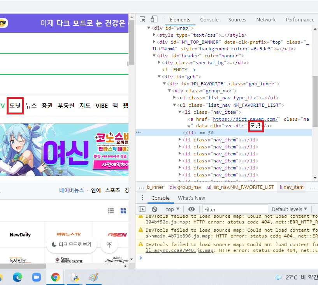Follow the dict.naver.com href link
318x285 pixels.
tap(245, 119)
